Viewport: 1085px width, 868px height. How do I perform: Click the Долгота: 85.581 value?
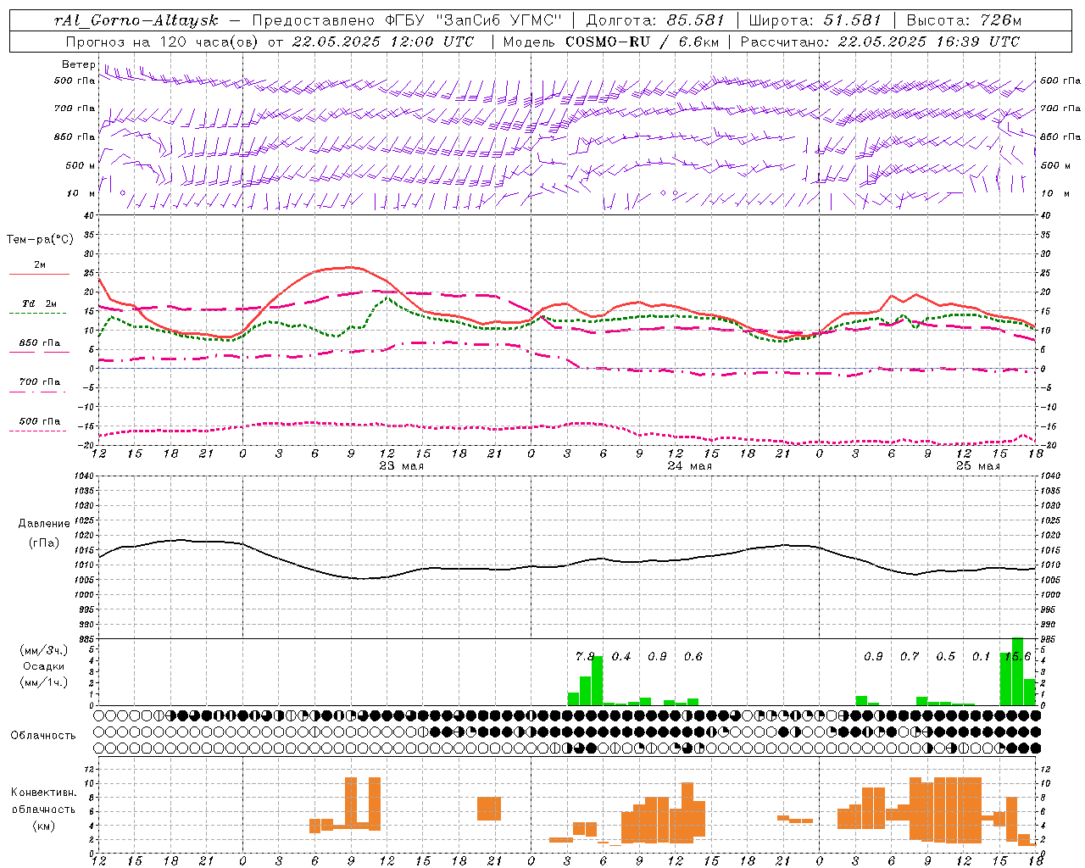(656, 20)
